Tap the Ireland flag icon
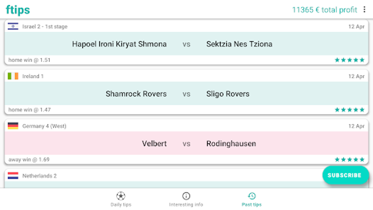This screenshot has height=210, width=373. point(13,76)
